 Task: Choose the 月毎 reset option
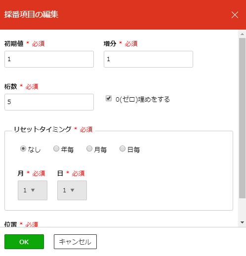point(89,148)
